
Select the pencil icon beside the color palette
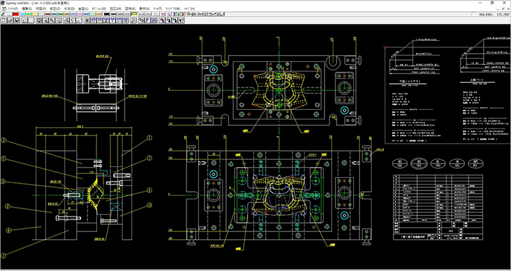tap(3, 14)
